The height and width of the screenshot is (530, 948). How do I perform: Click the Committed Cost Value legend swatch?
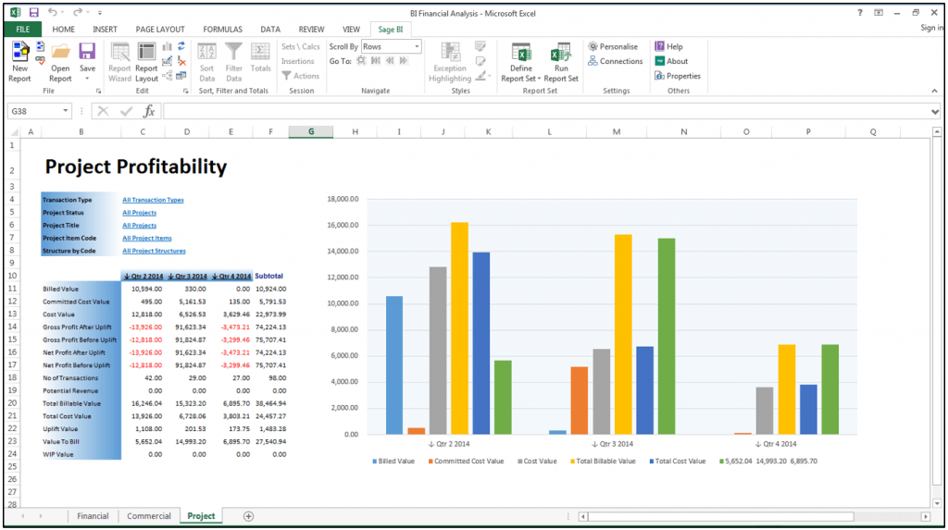pos(430,462)
